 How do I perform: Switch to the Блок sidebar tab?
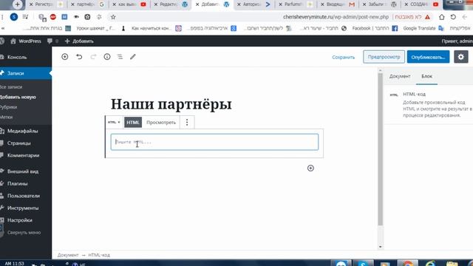(426, 76)
